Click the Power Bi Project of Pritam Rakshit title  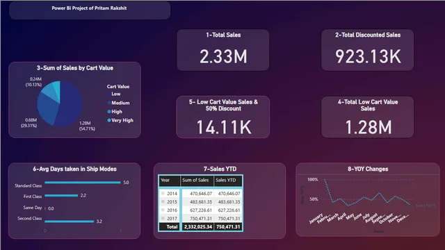click(89, 8)
